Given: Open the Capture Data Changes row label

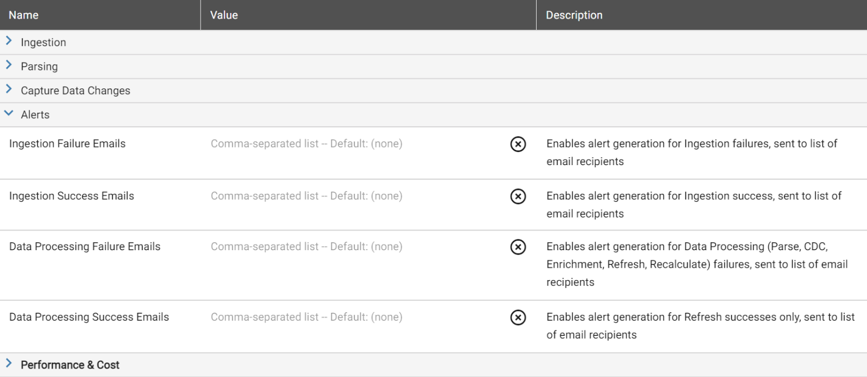Looking at the screenshot, I should tap(76, 91).
